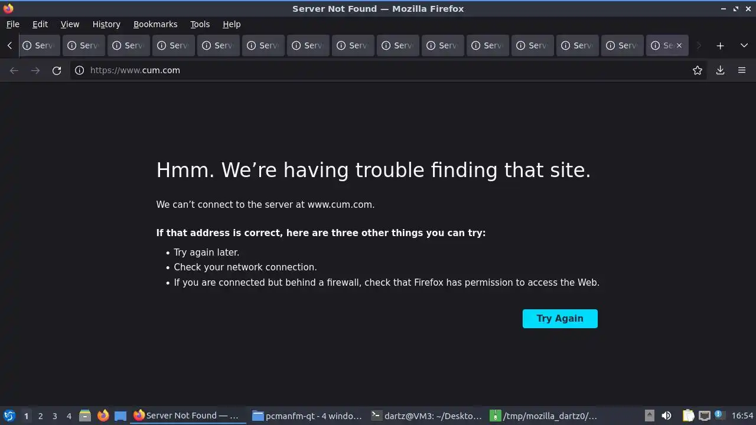The width and height of the screenshot is (756, 425).
Task: Open site information icon in address bar
Action: click(x=80, y=70)
